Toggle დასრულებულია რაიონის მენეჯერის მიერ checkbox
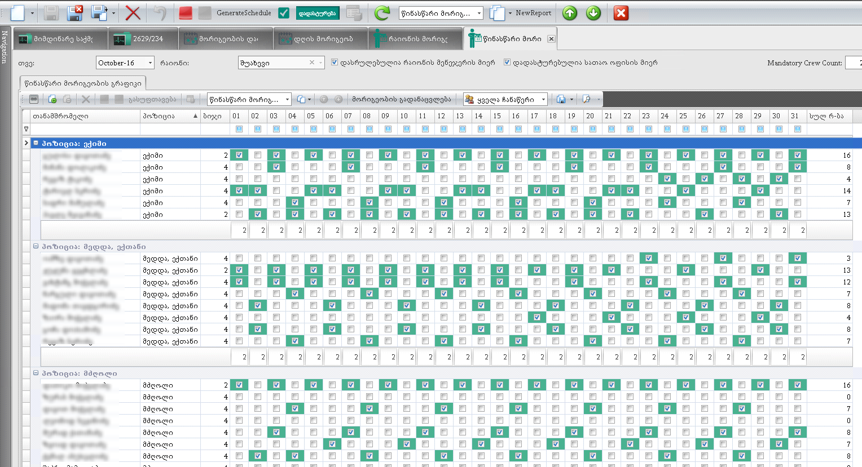 coord(335,62)
